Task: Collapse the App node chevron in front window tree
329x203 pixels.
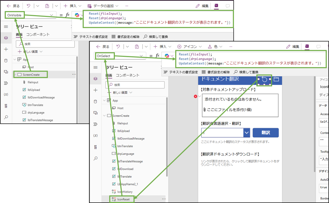Action: 104,101
